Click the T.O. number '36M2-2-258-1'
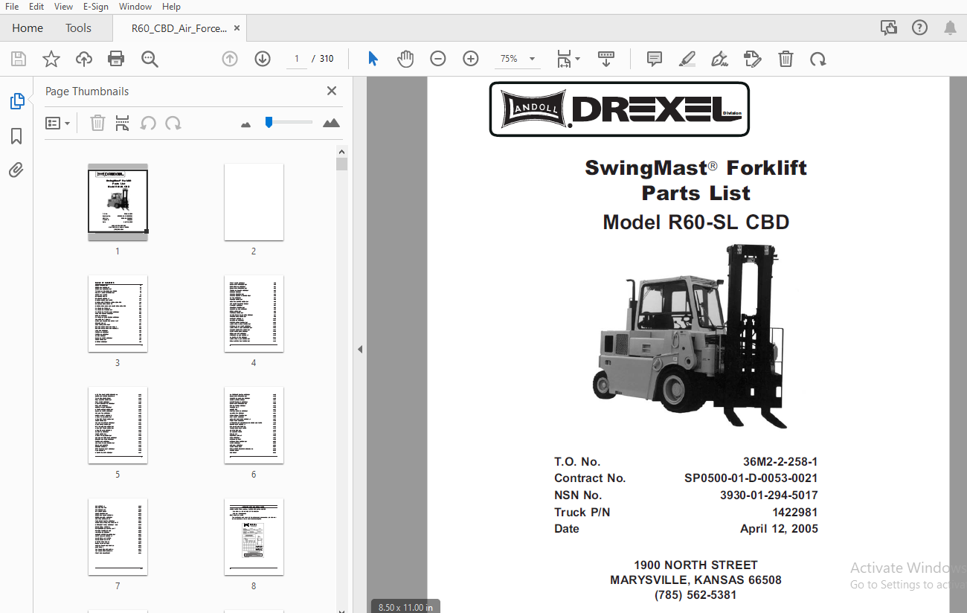967x613 pixels. click(x=780, y=461)
